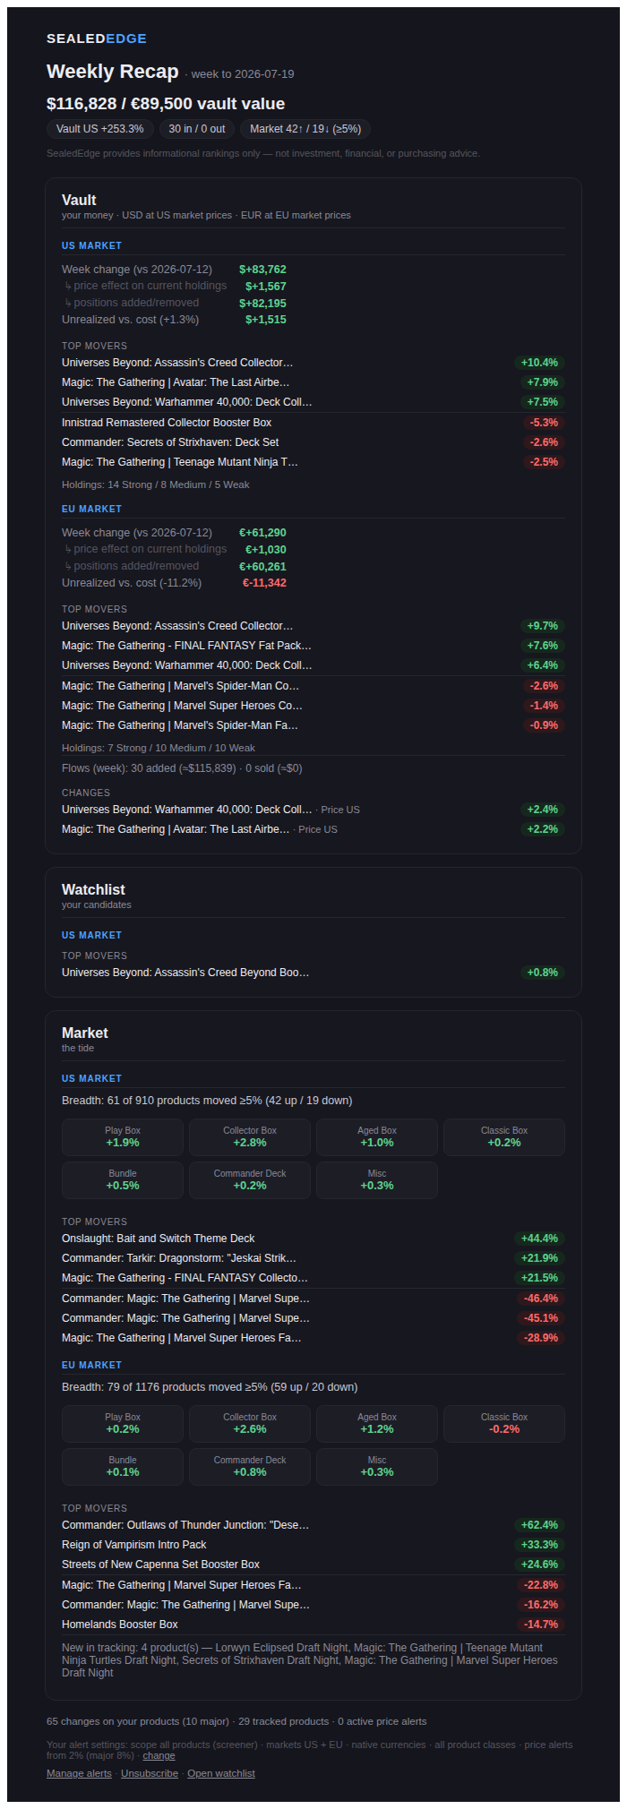Click the 'change' alert settings link
627x1809 pixels.
(x=159, y=1755)
